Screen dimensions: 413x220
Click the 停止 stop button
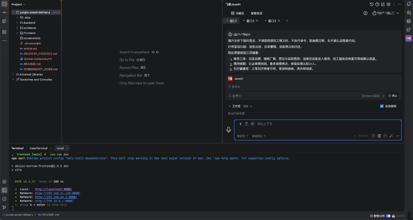point(392,96)
